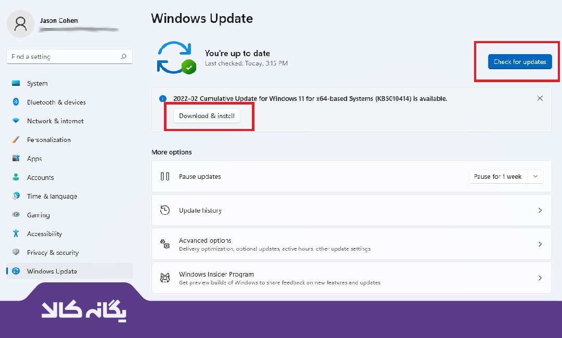Select the Gaming category
This screenshot has width=562, height=338.
pyautogui.click(x=70, y=215)
